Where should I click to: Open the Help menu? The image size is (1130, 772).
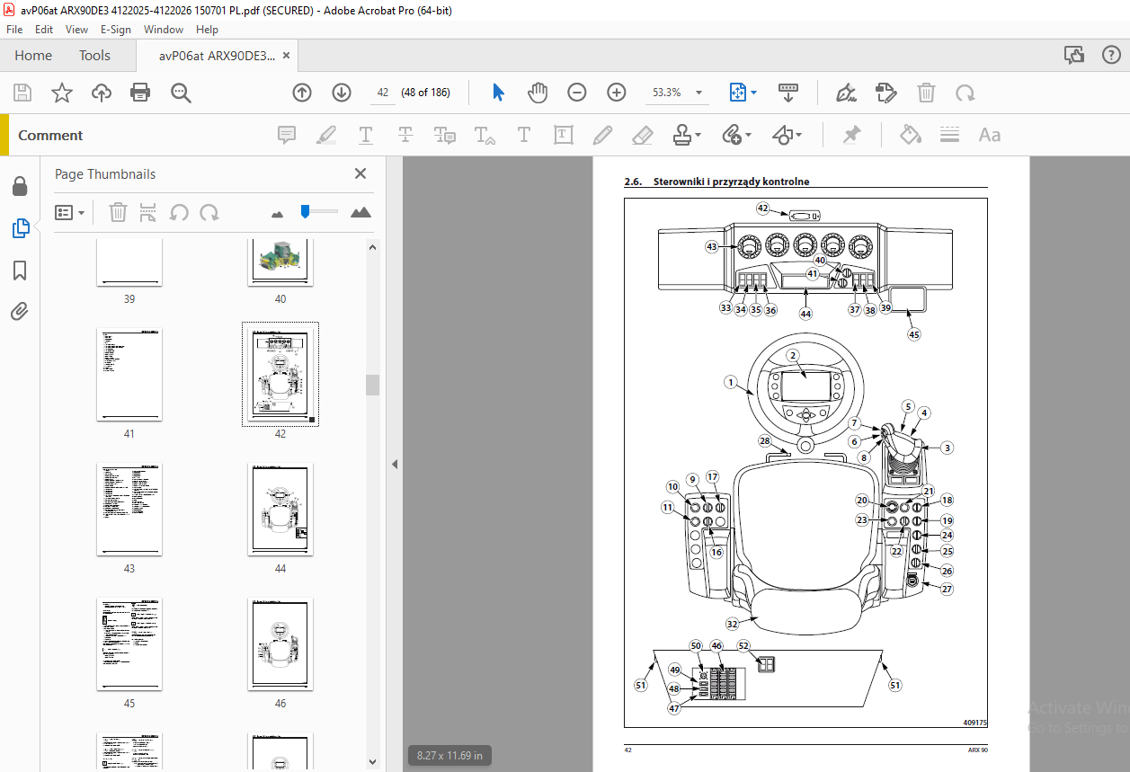tap(207, 30)
